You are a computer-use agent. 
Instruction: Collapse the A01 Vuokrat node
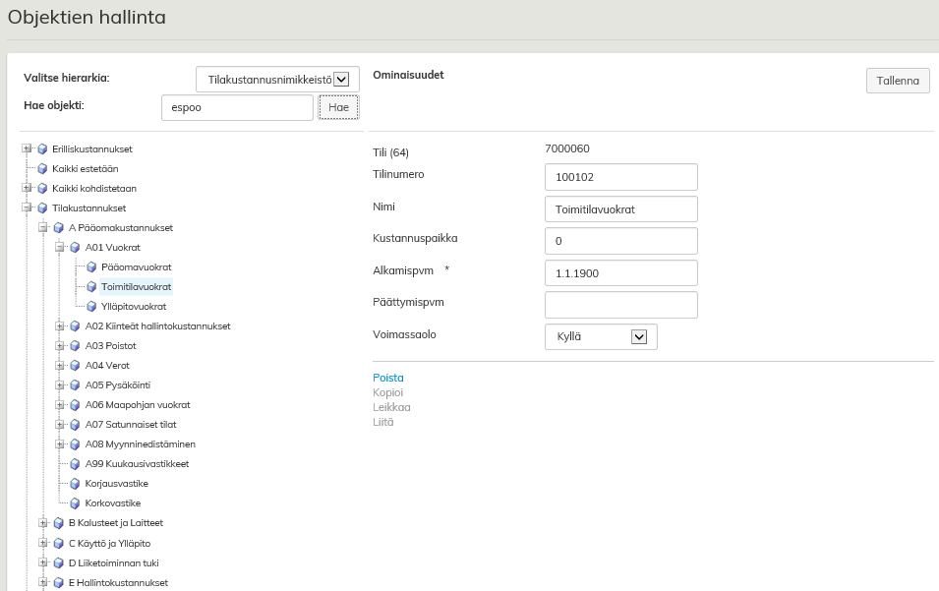[x=60, y=248]
